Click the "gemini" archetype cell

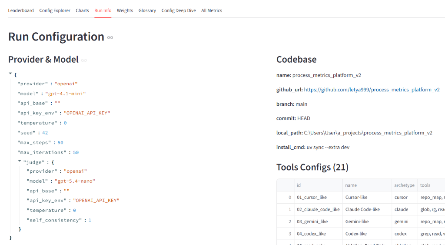coord(405,222)
